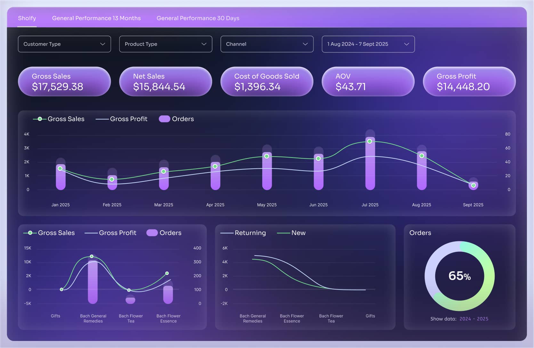Click the Cost of Goods Sold card
This screenshot has width=534, height=348.
[267, 81]
